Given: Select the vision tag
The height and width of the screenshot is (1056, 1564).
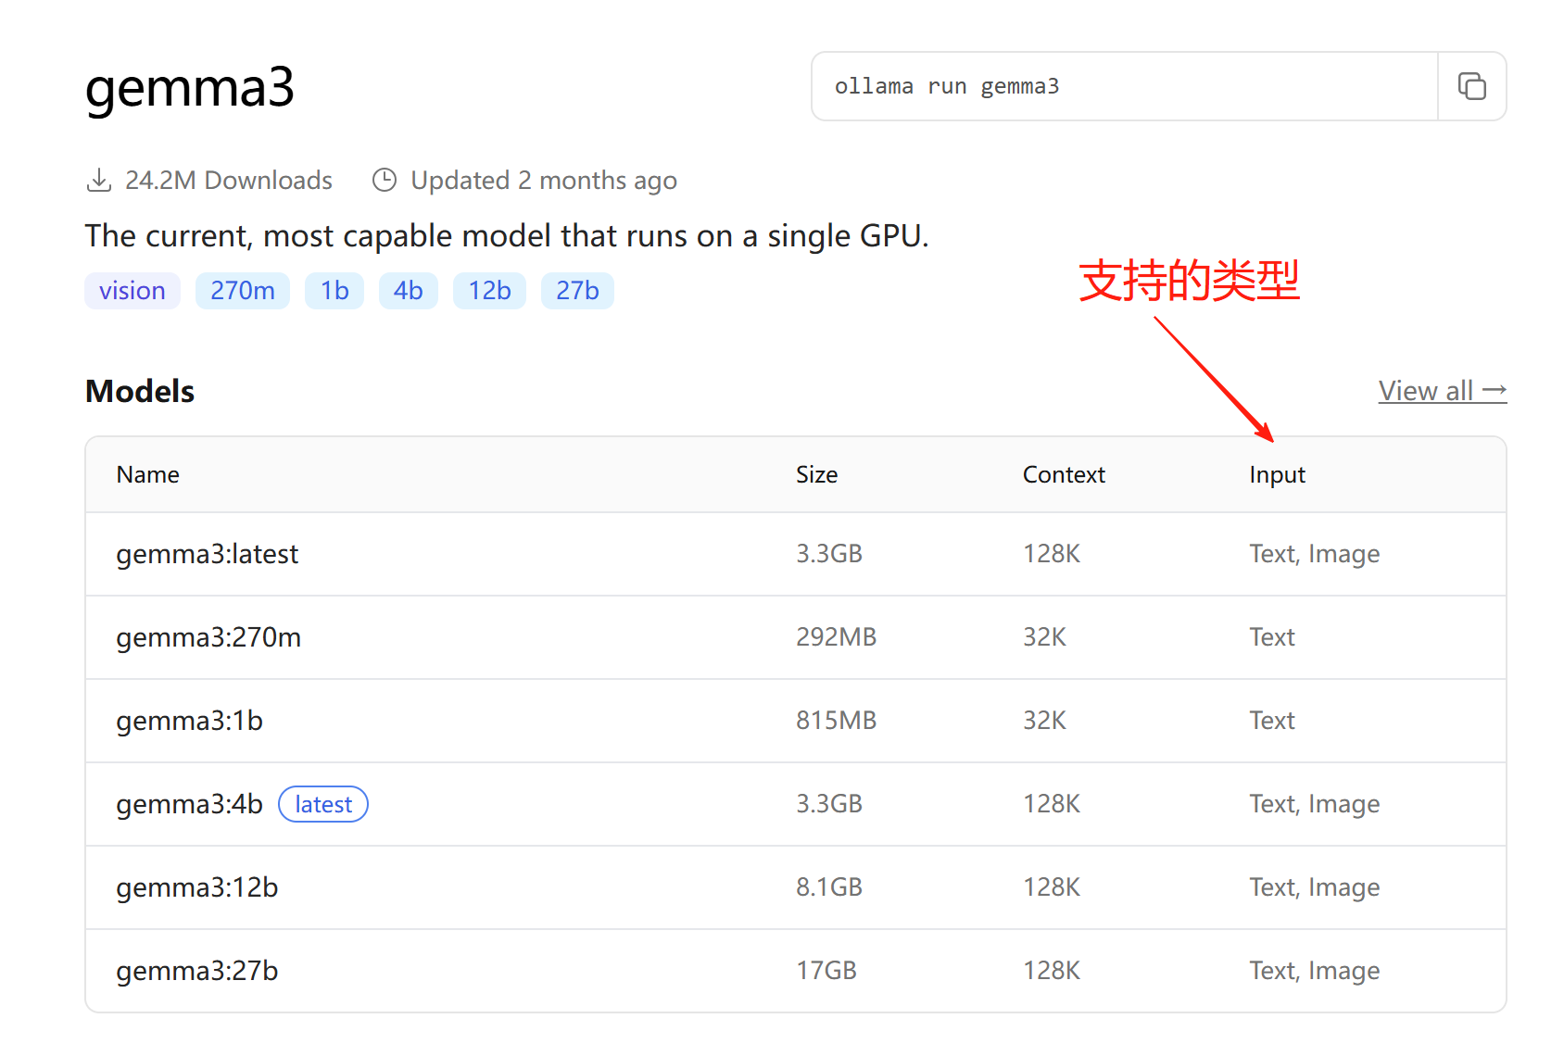Looking at the screenshot, I should (x=132, y=291).
